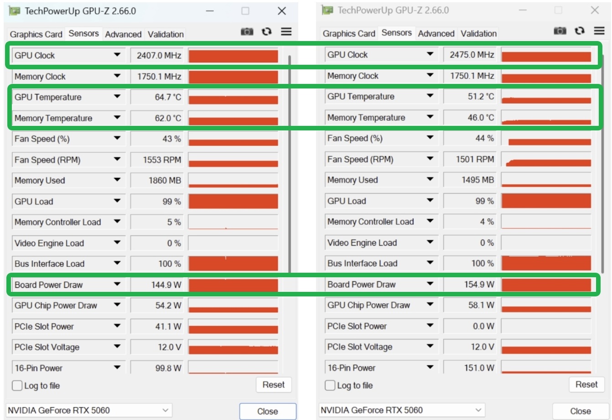Image resolution: width=612 pixels, height=420 pixels.
Task: Expand the GPU Load dropdown in the right window
Action: click(430, 201)
